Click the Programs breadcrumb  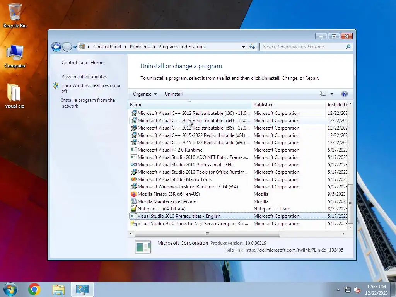tap(140, 47)
